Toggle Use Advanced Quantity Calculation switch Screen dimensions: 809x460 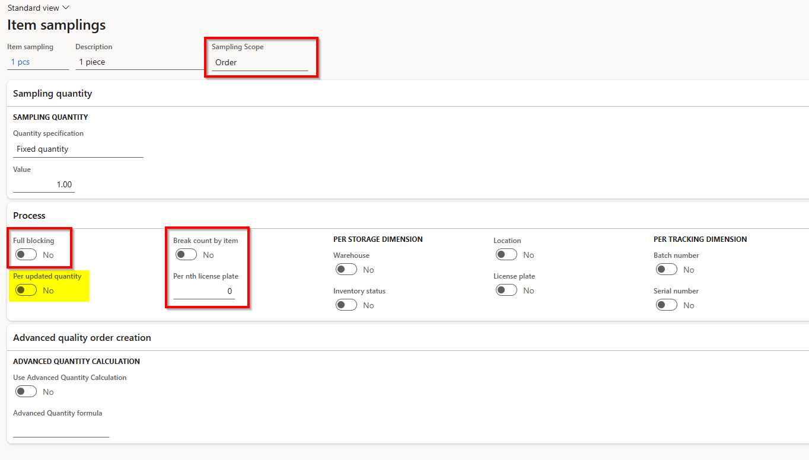tap(26, 392)
